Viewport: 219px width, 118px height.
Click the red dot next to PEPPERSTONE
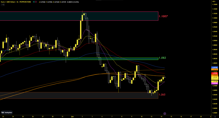[x=36, y=2]
